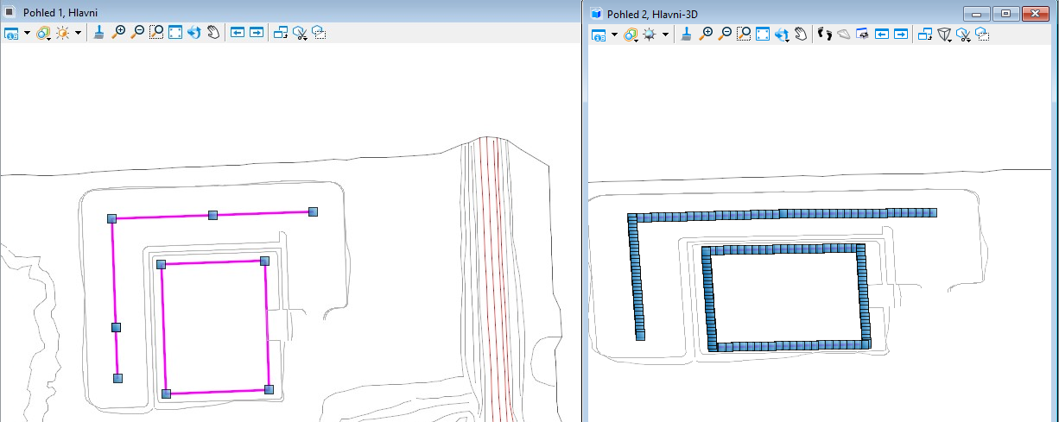Open Copy View tool in Pohled 1
This screenshot has height=422, width=1059.
click(281, 33)
